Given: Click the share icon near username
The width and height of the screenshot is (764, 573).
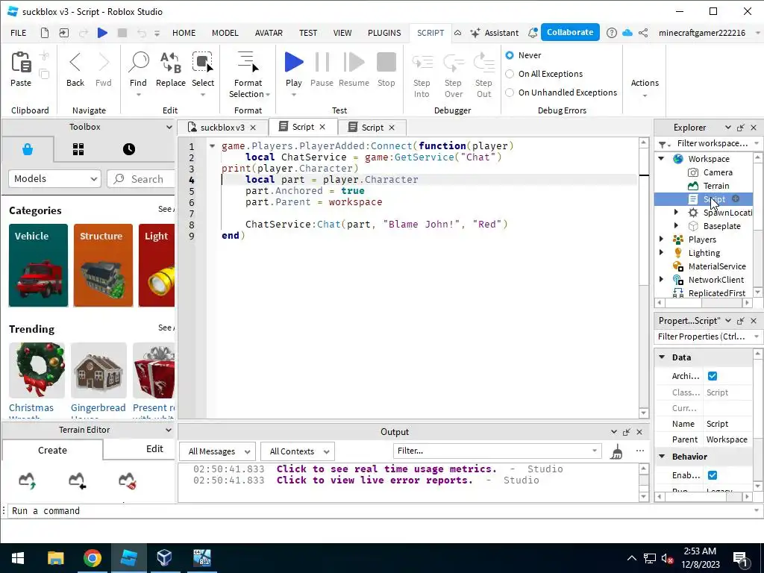Looking at the screenshot, I should pyautogui.click(x=643, y=33).
